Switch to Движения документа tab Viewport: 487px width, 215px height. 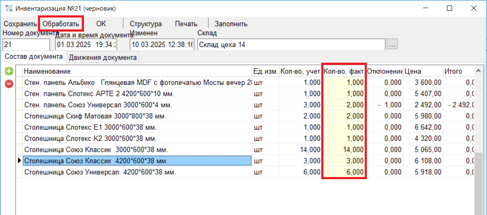(x=103, y=57)
